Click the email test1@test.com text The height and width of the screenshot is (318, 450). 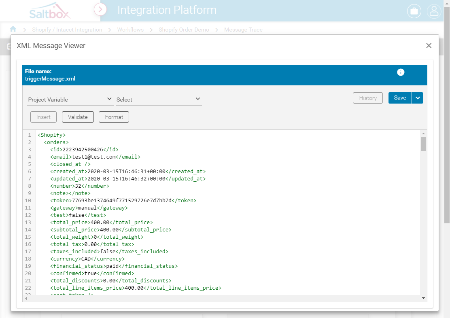pos(94,157)
